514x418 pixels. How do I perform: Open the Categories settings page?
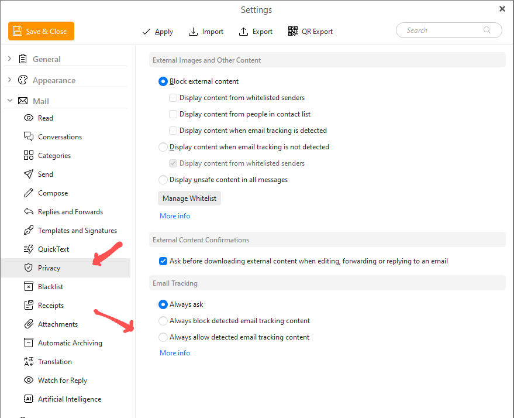click(x=54, y=156)
